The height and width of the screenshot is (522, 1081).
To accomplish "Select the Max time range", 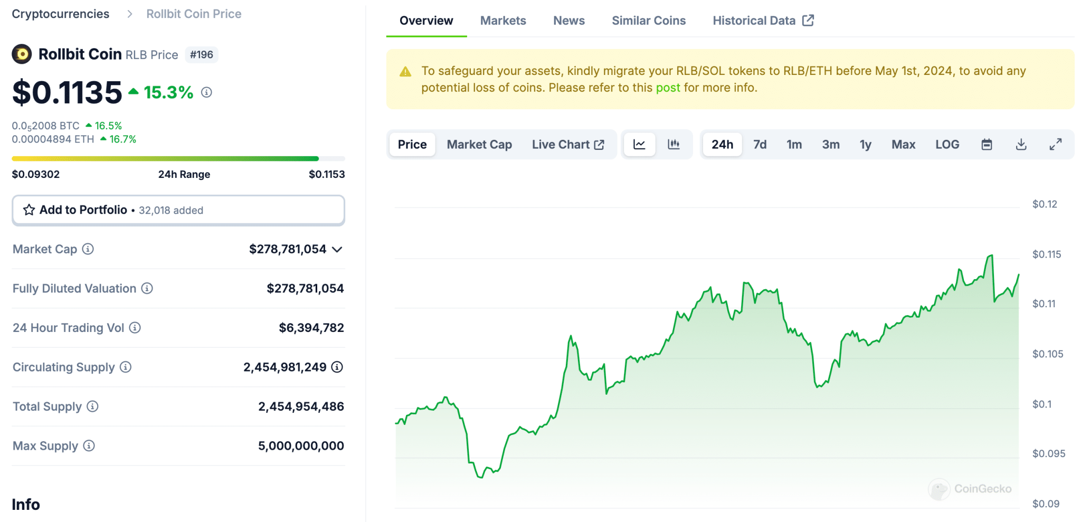I will coord(903,145).
